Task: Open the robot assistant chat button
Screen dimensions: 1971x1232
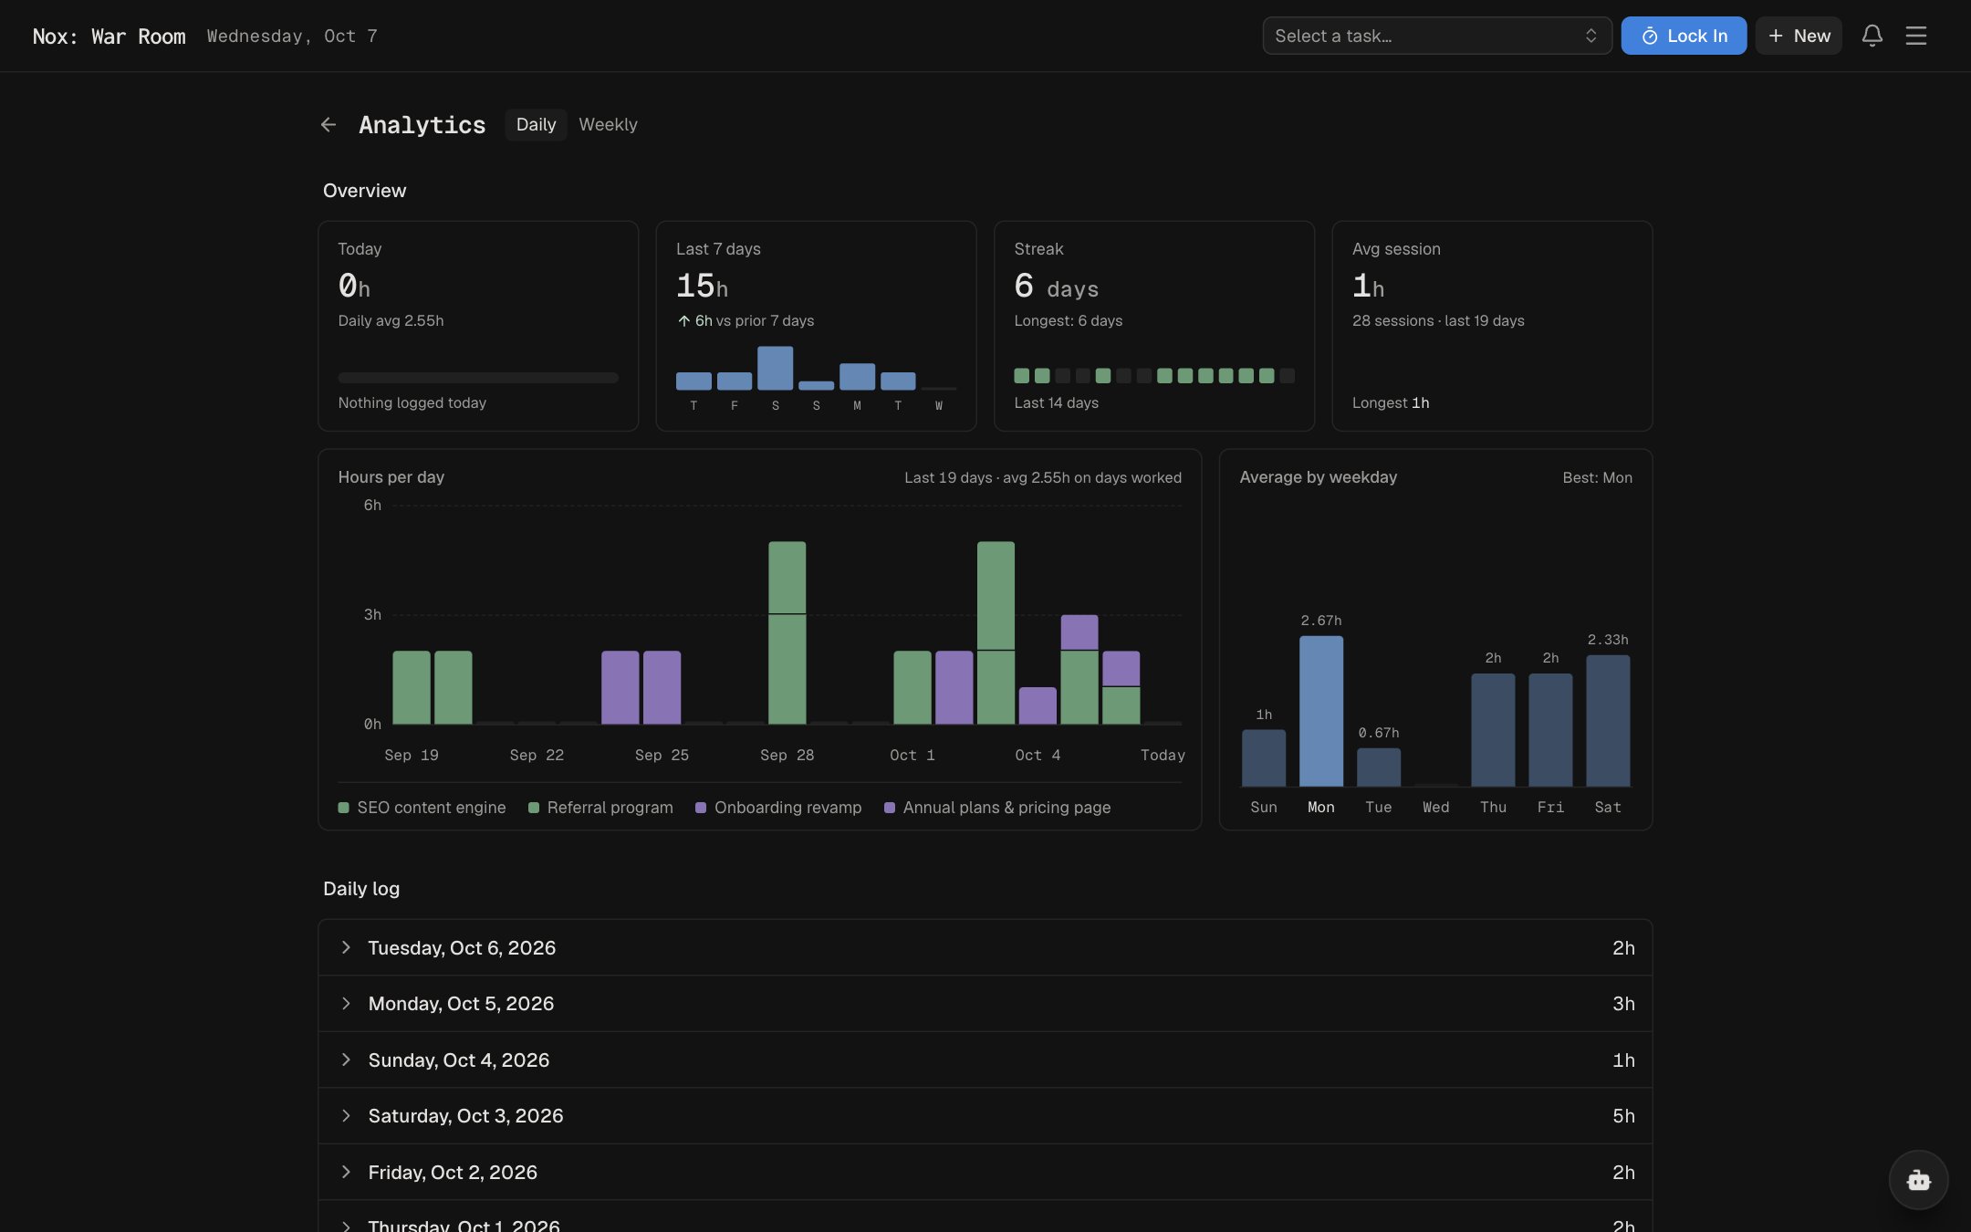Action: [1918, 1180]
